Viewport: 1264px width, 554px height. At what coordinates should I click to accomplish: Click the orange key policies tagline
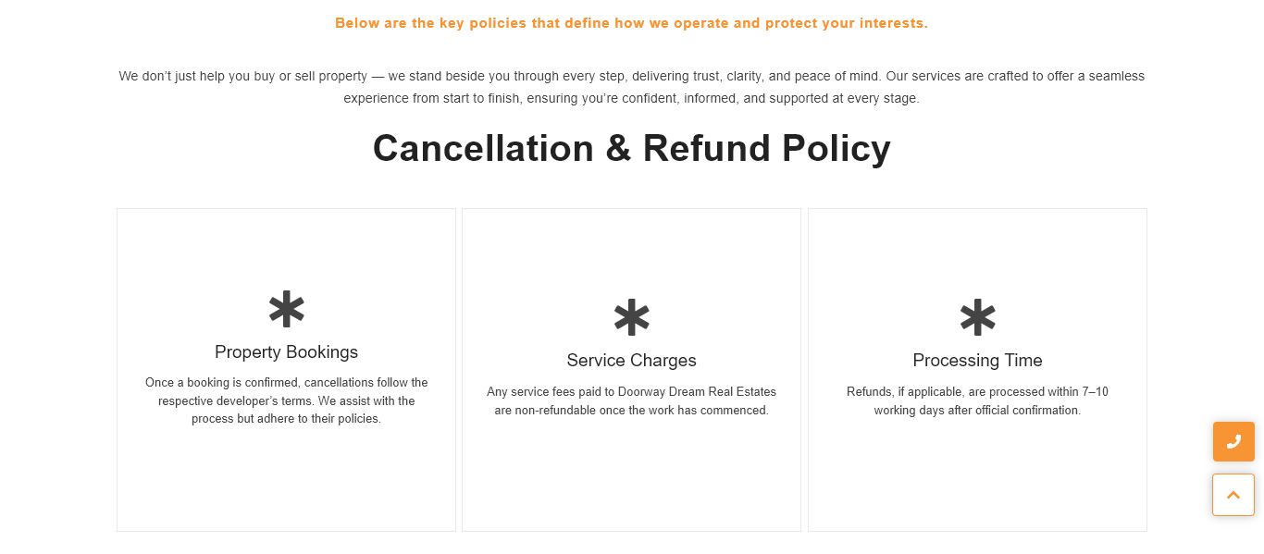tap(632, 23)
